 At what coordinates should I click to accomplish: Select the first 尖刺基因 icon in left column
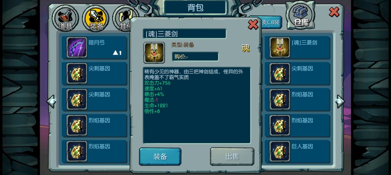point(77,74)
